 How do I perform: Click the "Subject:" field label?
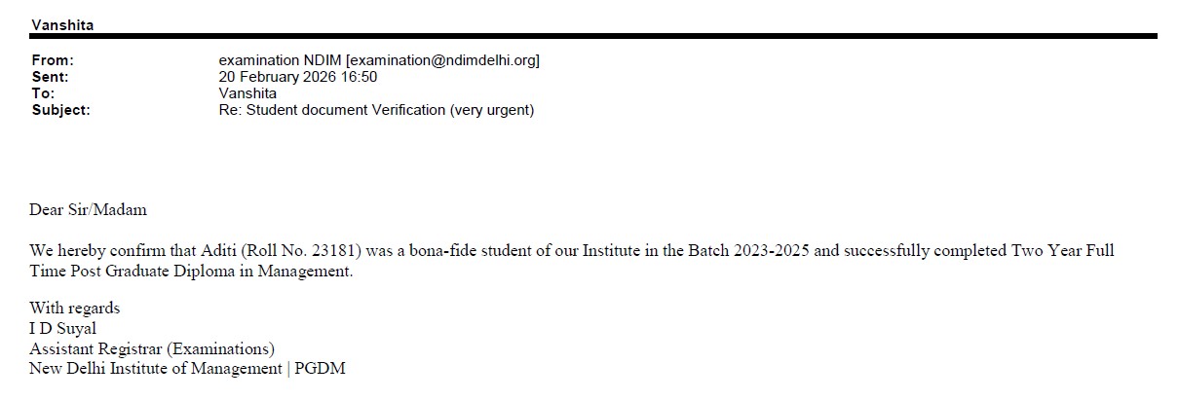pyautogui.click(x=60, y=110)
